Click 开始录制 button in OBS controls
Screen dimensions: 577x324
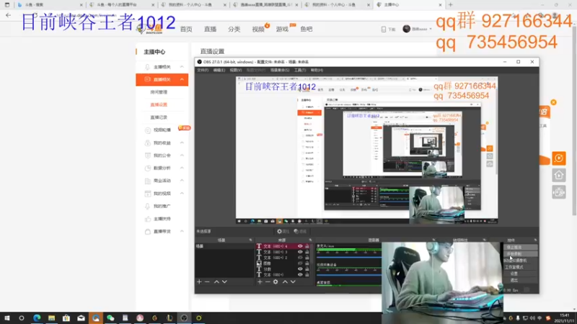coord(520,254)
